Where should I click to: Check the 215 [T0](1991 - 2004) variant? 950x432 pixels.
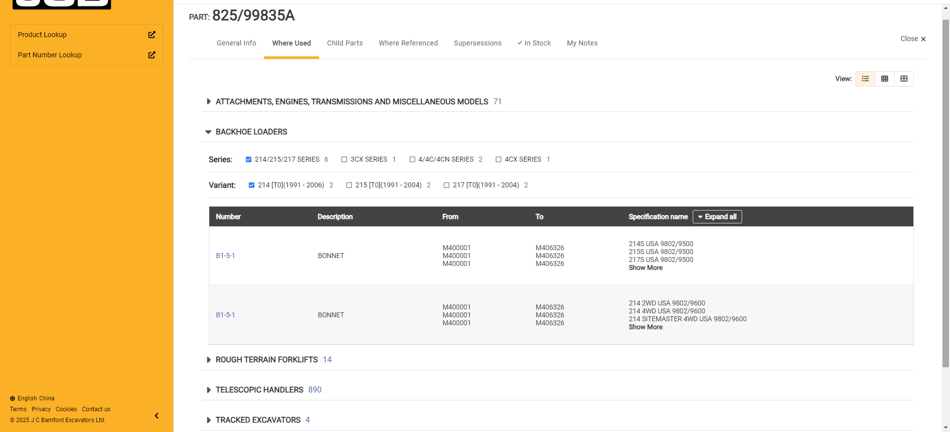(x=349, y=185)
